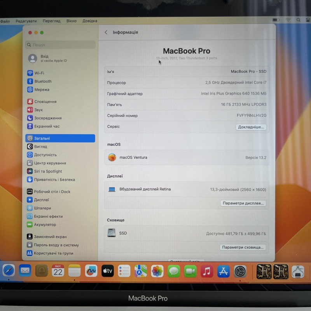Open Maps from Dock
The height and width of the screenshot is (311, 311).
141,271
